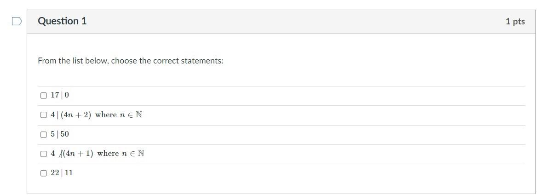The image size is (546, 195).
Task: Click the (4n + 1) expression text
Action: coord(78,154)
